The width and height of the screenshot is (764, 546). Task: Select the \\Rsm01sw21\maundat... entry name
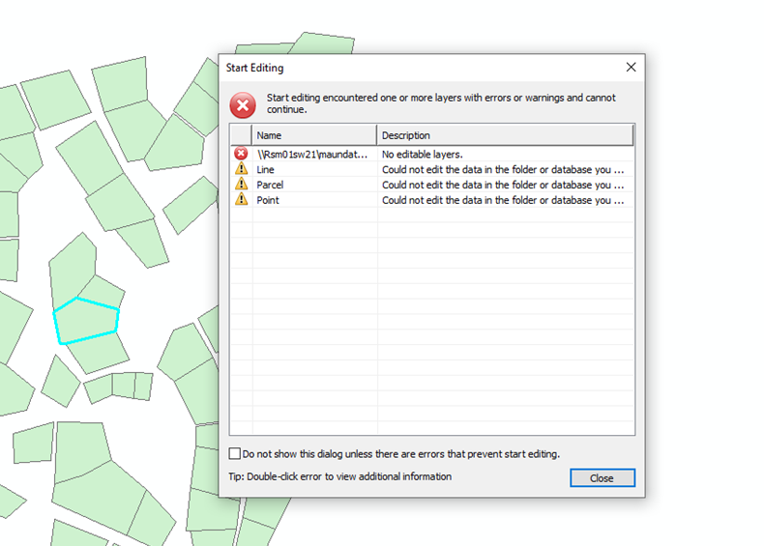point(312,154)
